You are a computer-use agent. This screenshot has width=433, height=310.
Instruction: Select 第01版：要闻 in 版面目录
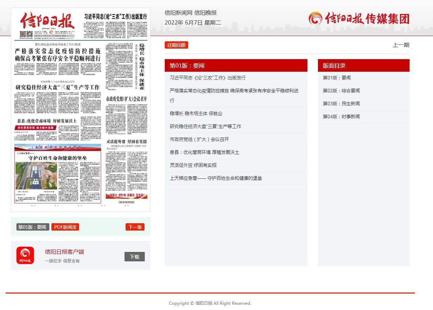click(336, 78)
